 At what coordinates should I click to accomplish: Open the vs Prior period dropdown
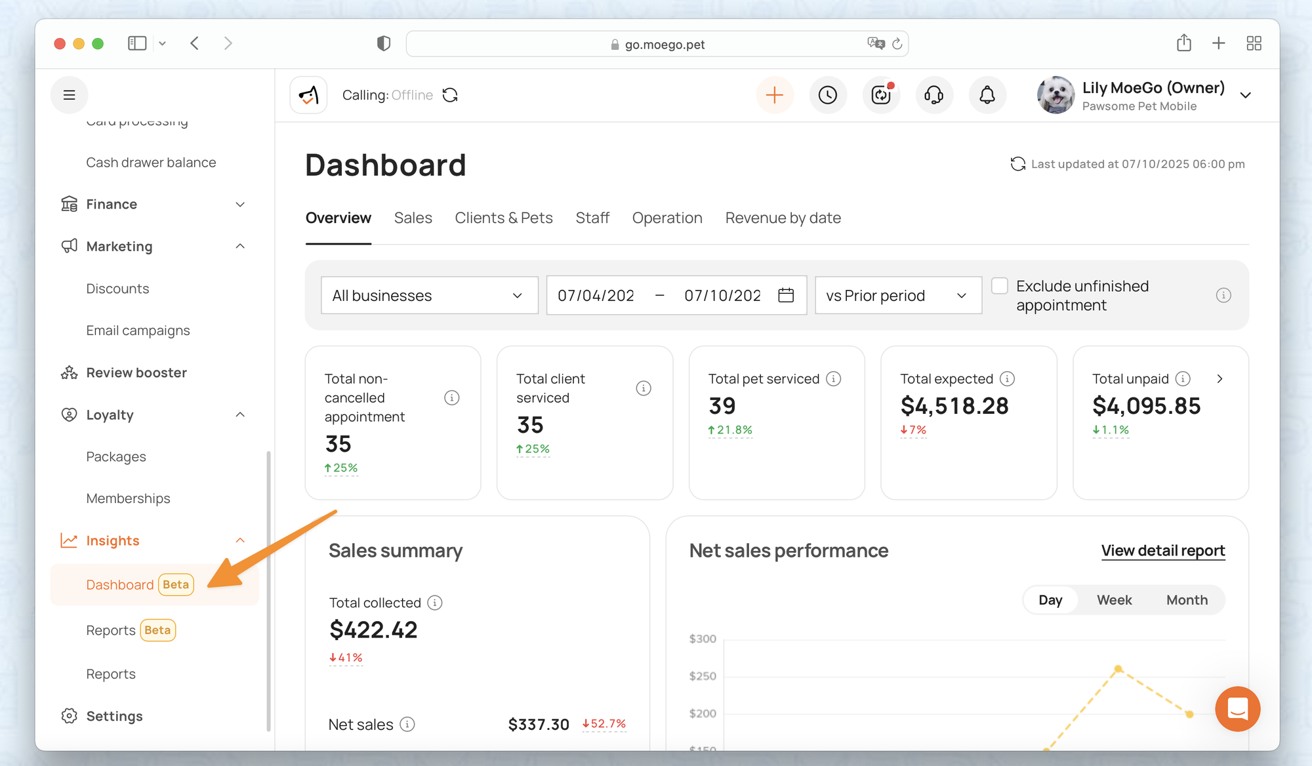[897, 296]
